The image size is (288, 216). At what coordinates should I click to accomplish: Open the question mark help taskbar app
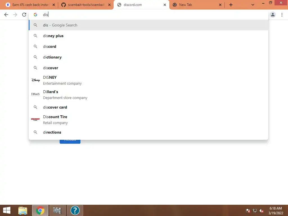75,210
